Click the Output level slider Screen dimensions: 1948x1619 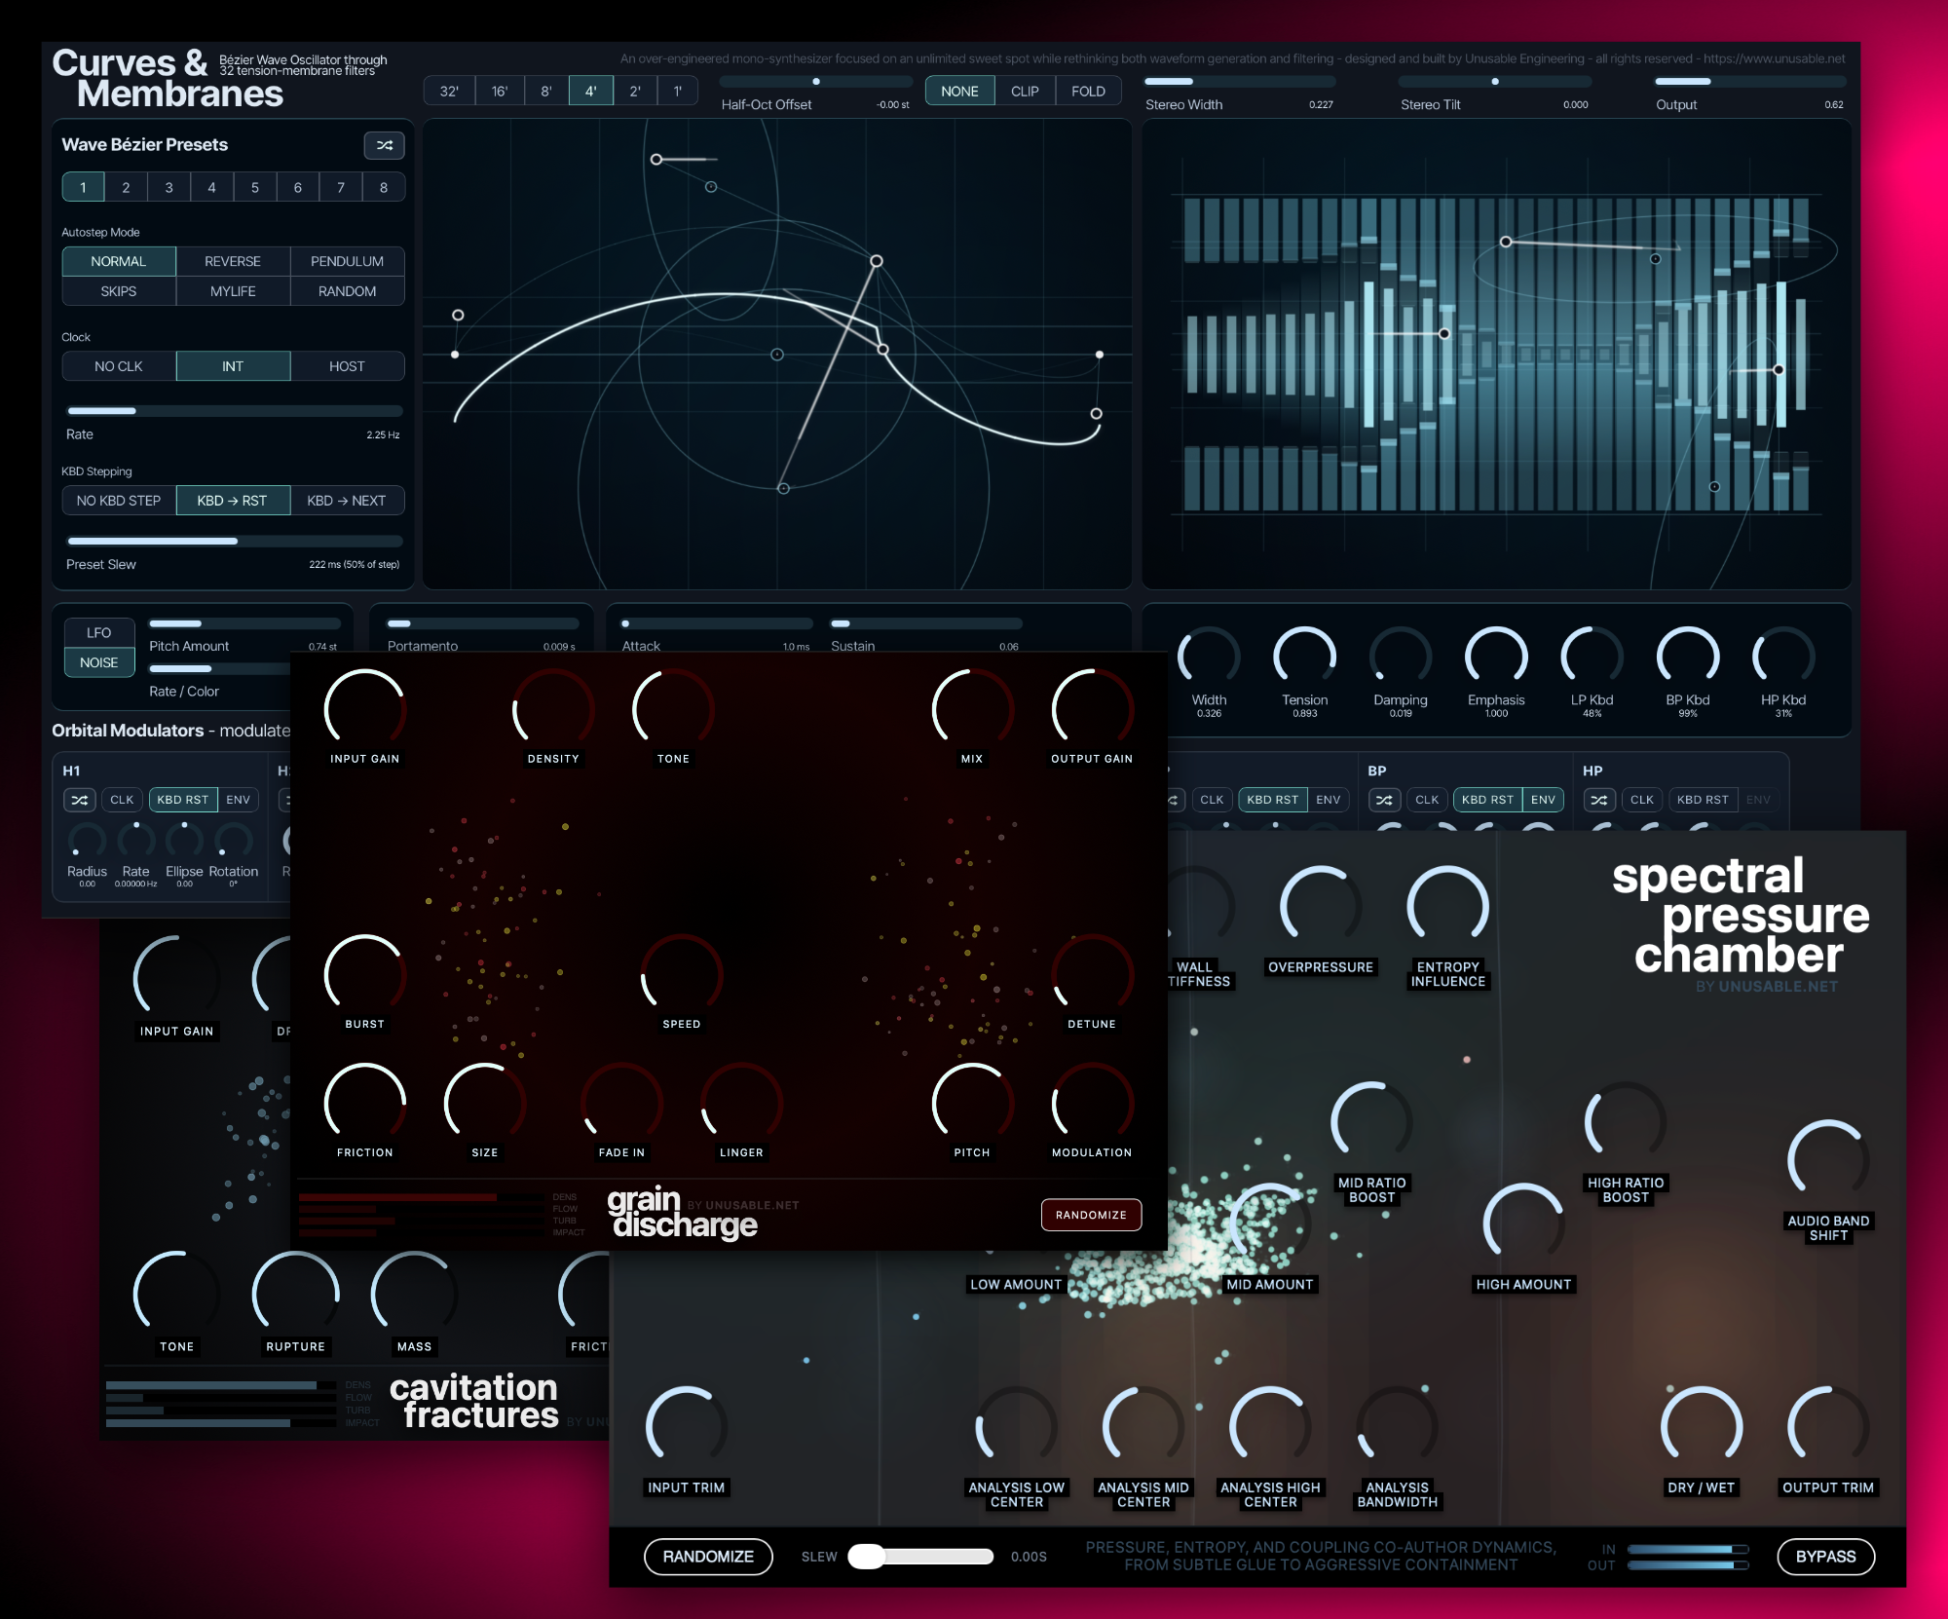(x=1750, y=82)
